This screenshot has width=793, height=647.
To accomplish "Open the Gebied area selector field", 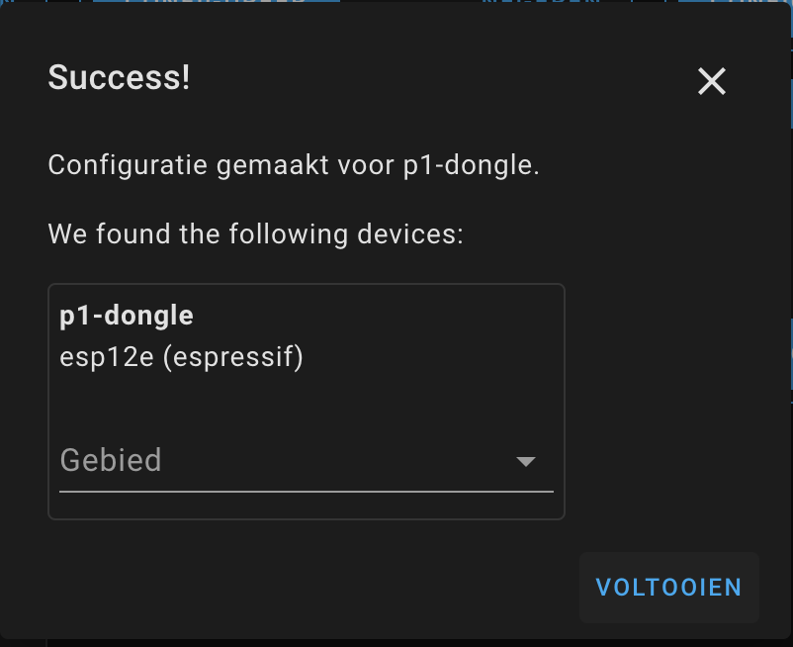I will click(297, 461).
